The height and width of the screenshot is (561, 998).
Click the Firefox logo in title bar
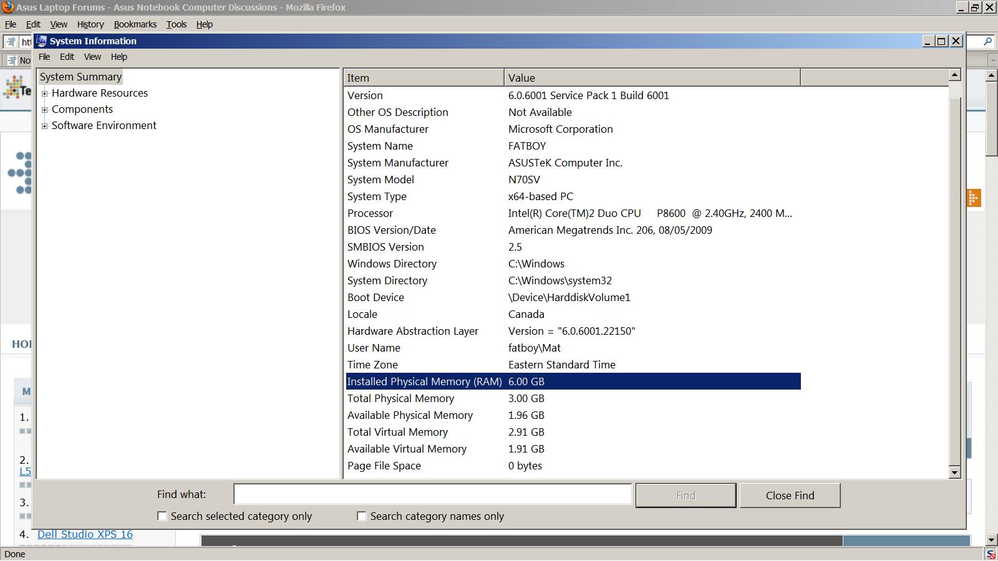click(7, 7)
